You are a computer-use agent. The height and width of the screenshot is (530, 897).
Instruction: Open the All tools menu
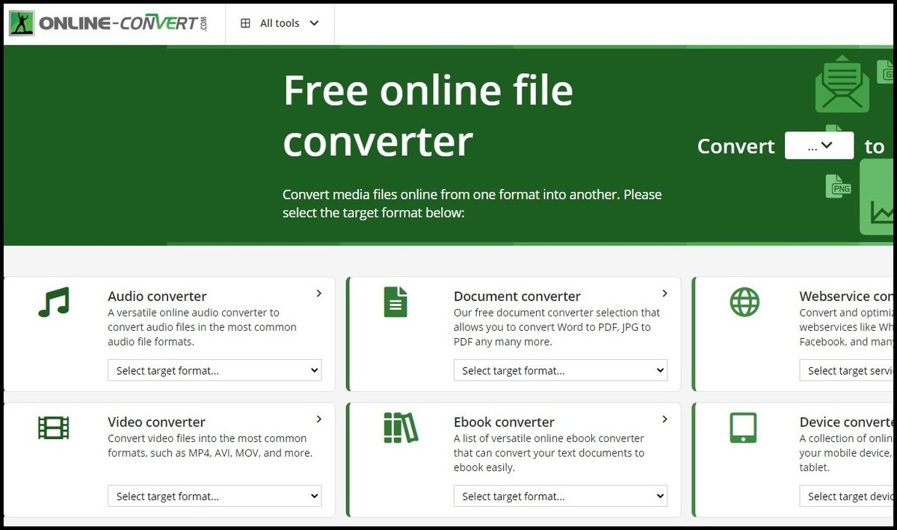coord(280,23)
